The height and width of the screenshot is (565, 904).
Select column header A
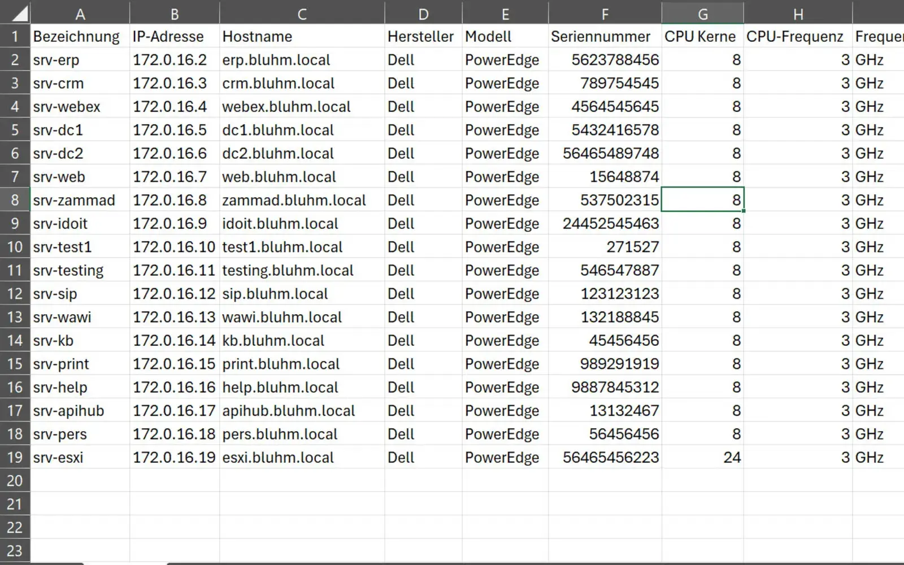[x=80, y=12]
